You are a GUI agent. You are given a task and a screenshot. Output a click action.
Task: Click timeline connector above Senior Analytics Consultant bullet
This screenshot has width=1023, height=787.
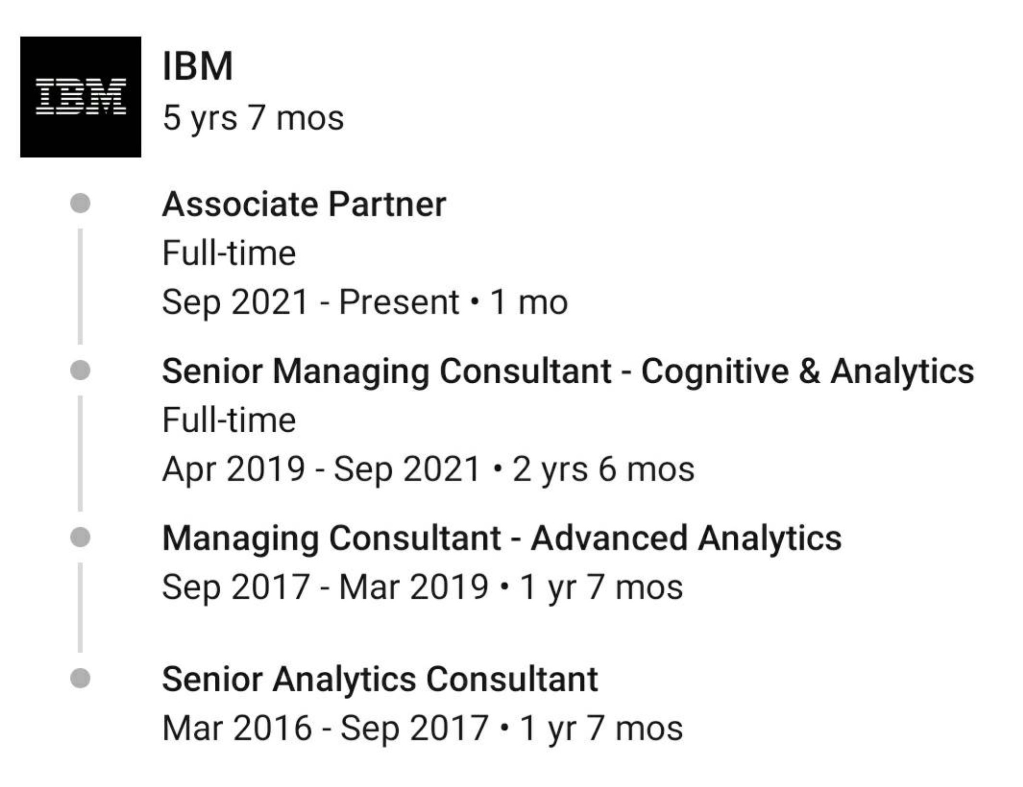click(80, 607)
